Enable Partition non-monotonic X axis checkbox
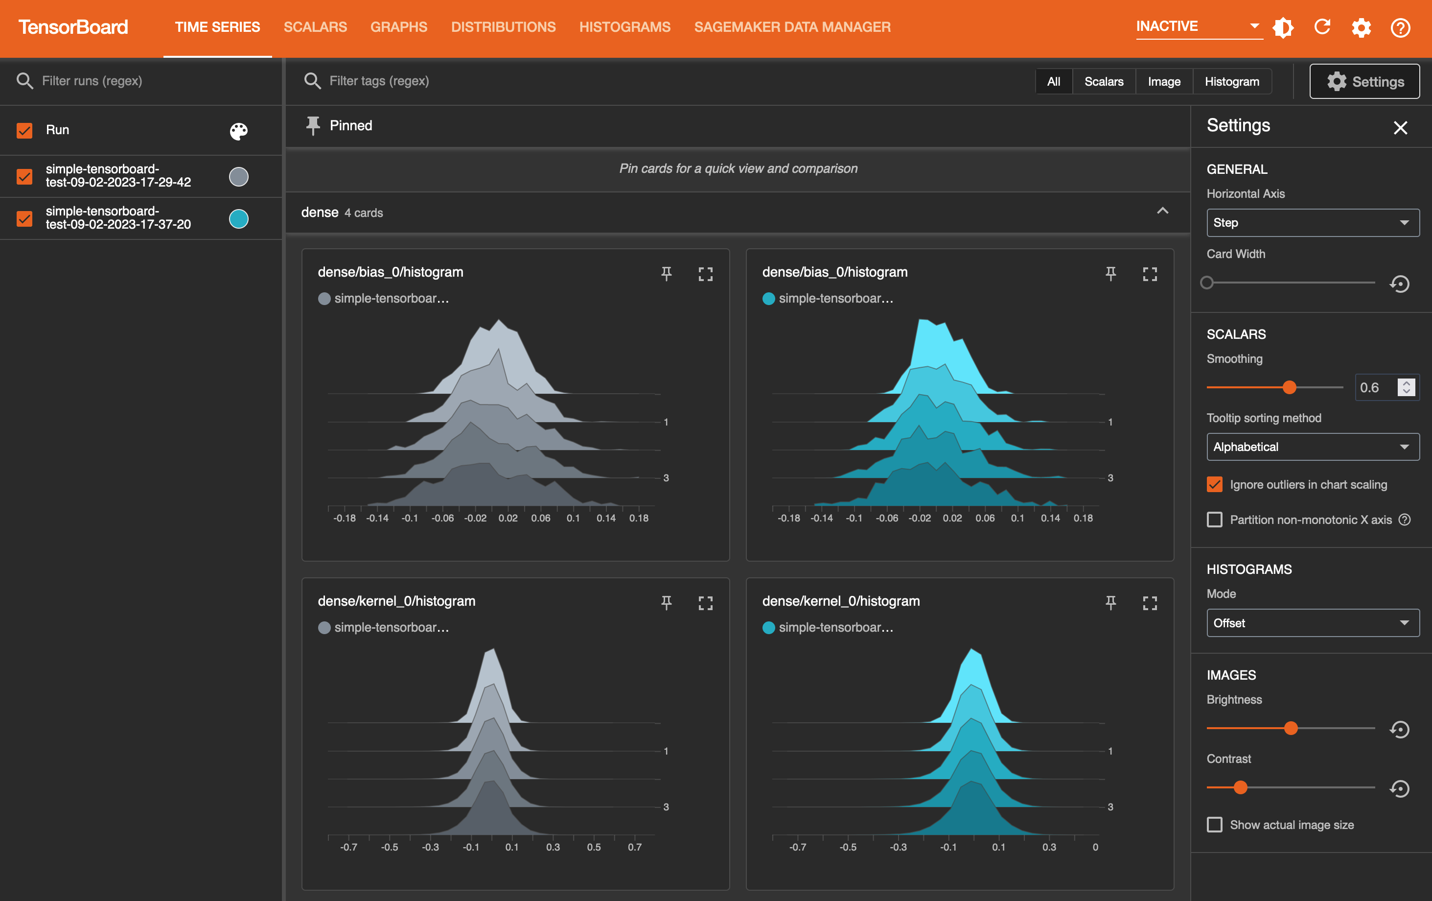The image size is (1432, 901). tap(1214, 518)
